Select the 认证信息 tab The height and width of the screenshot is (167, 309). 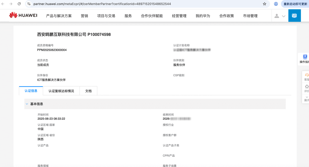[31, 91]
